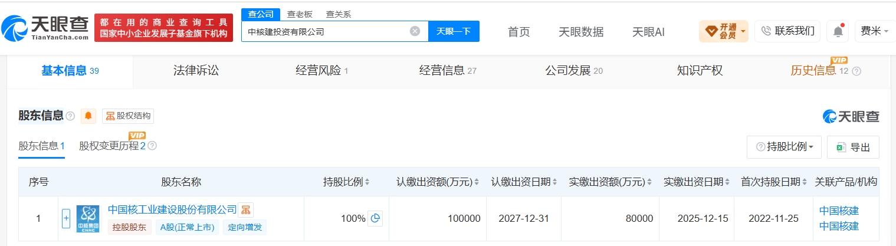Select the 查公司 search tab

[x=260, y=14]
